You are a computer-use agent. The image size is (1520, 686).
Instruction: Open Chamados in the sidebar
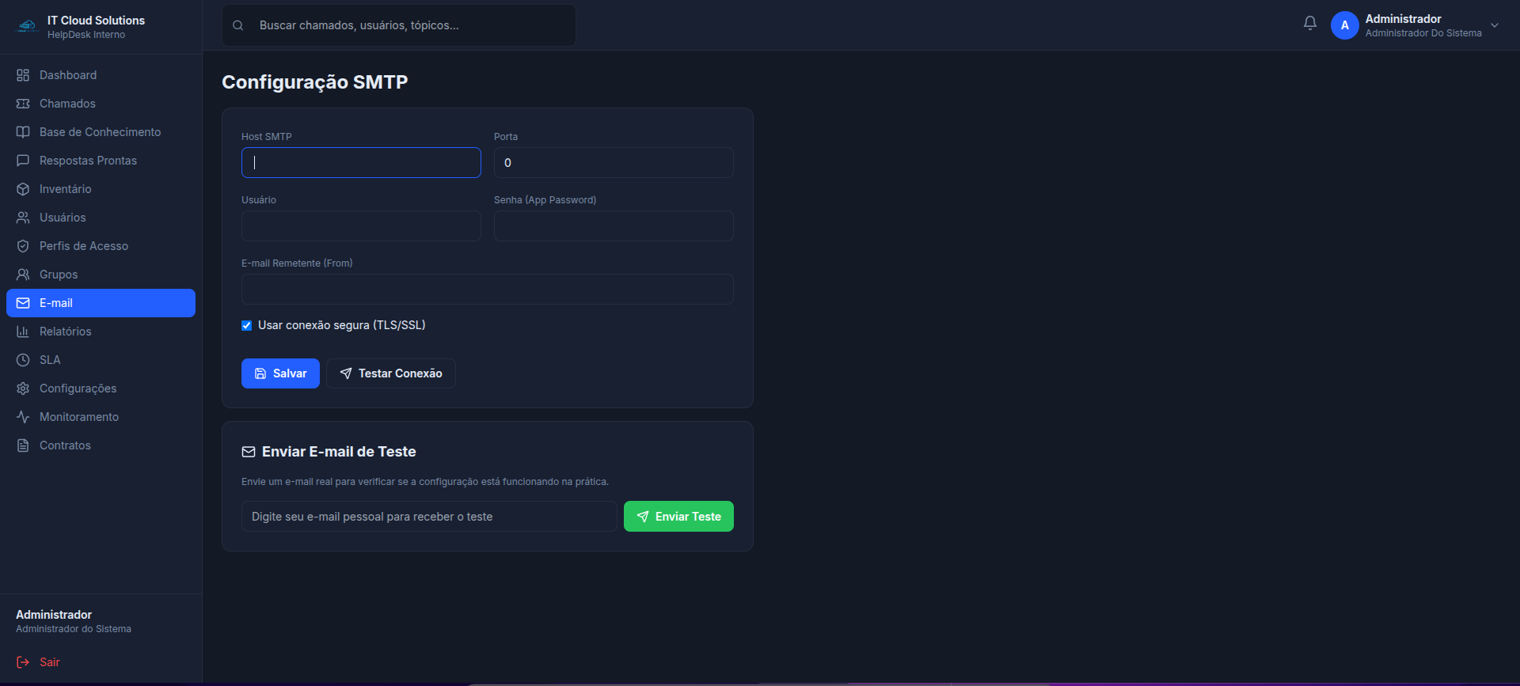101,104
